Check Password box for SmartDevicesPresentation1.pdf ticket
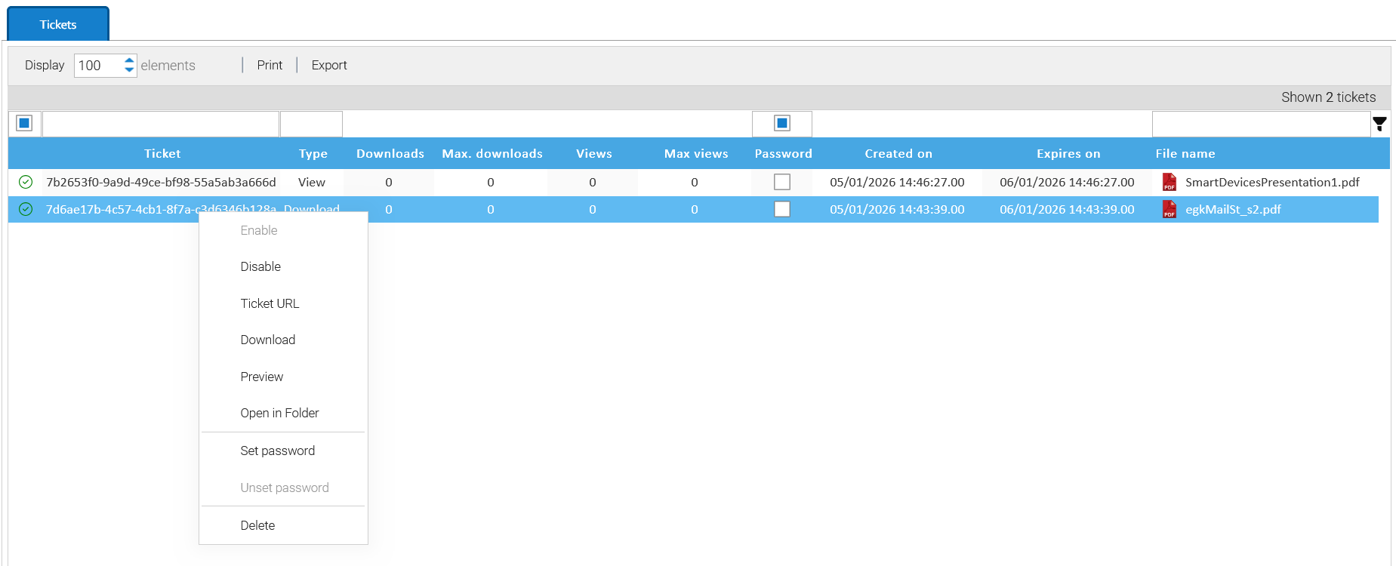This screenshot has width=1396, height=566. 782,182
